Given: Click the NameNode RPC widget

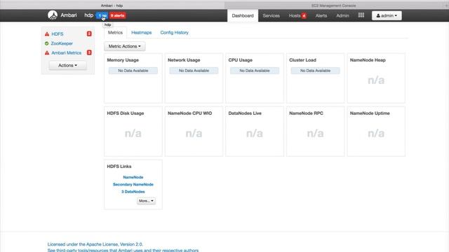Looking at the screenshot, I should point(315,132).
